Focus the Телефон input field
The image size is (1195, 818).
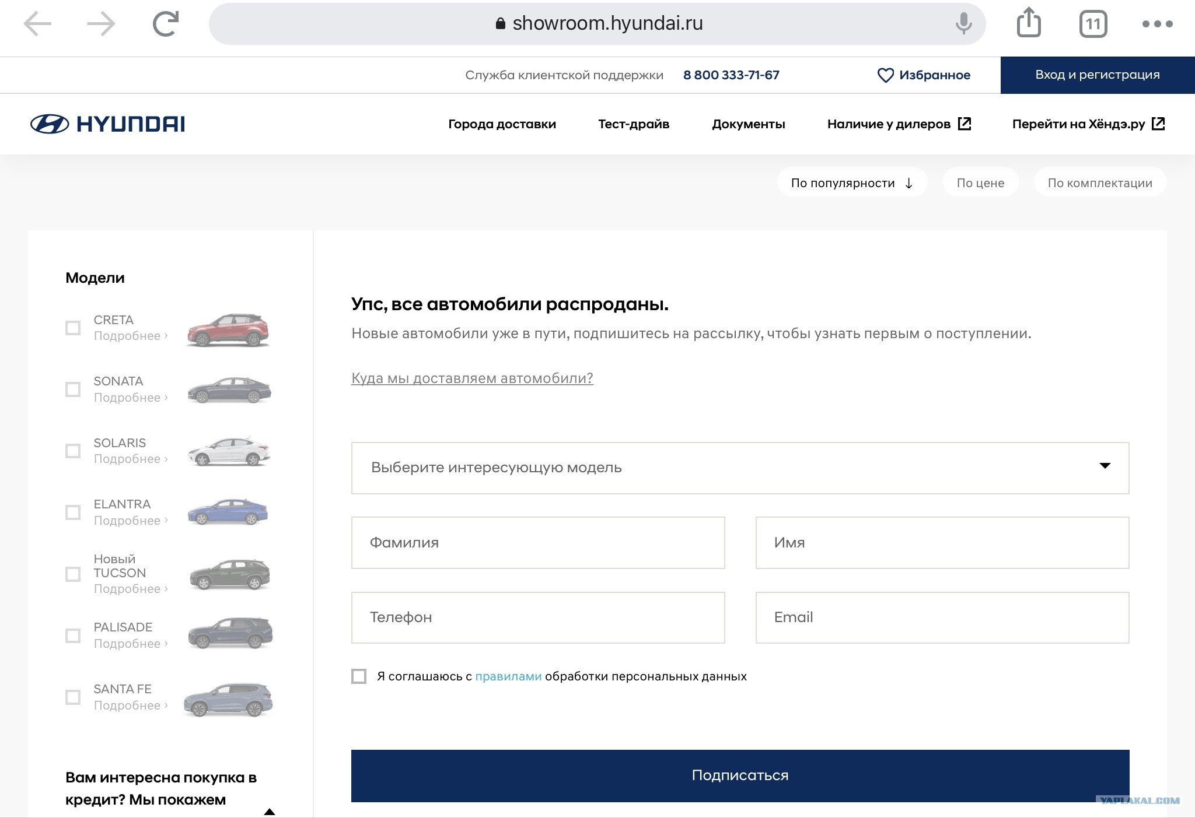click(x=538, y=618)
